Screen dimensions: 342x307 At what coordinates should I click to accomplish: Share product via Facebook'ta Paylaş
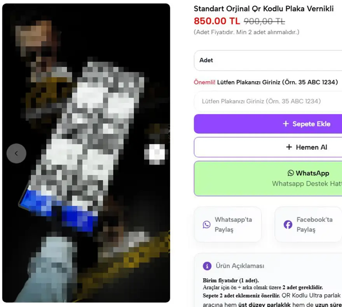pyautogui.click(x=309, y=224)
